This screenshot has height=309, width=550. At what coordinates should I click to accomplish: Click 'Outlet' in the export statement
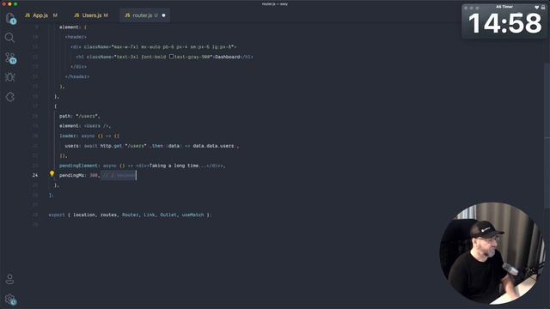pos(168,215)
